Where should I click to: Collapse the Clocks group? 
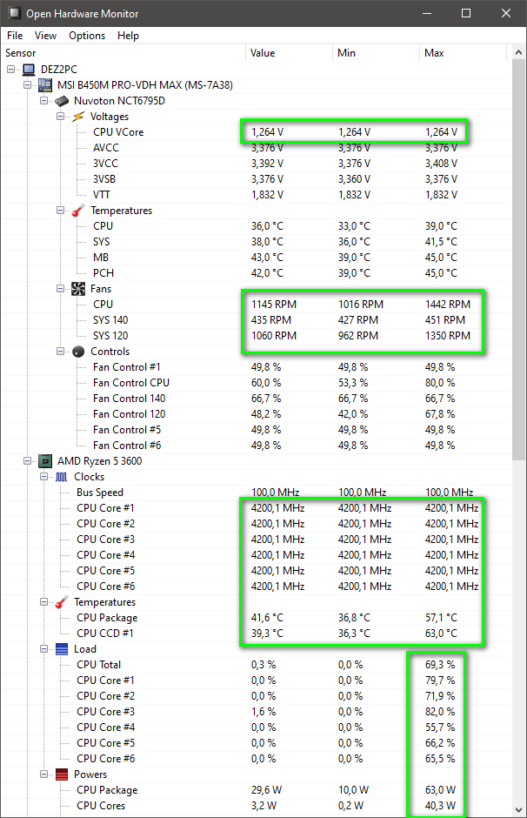[x=43, y=477]
